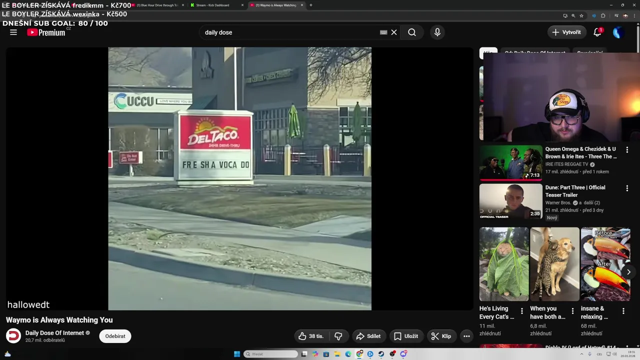The image size is (640, 360).
Task: Create a clip with Klip button
Action: click(x=441, y=336)
